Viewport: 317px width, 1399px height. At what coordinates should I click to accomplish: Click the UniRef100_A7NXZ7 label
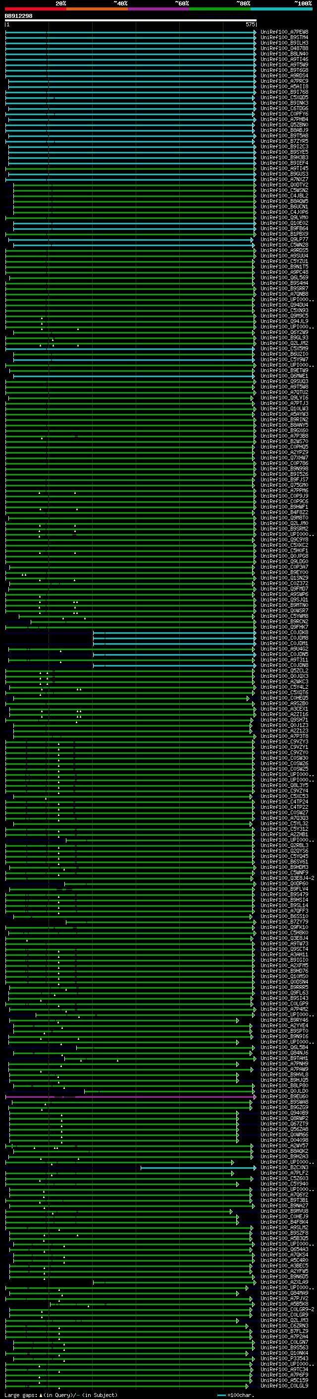pyautogui.click(x=284, y=179)
